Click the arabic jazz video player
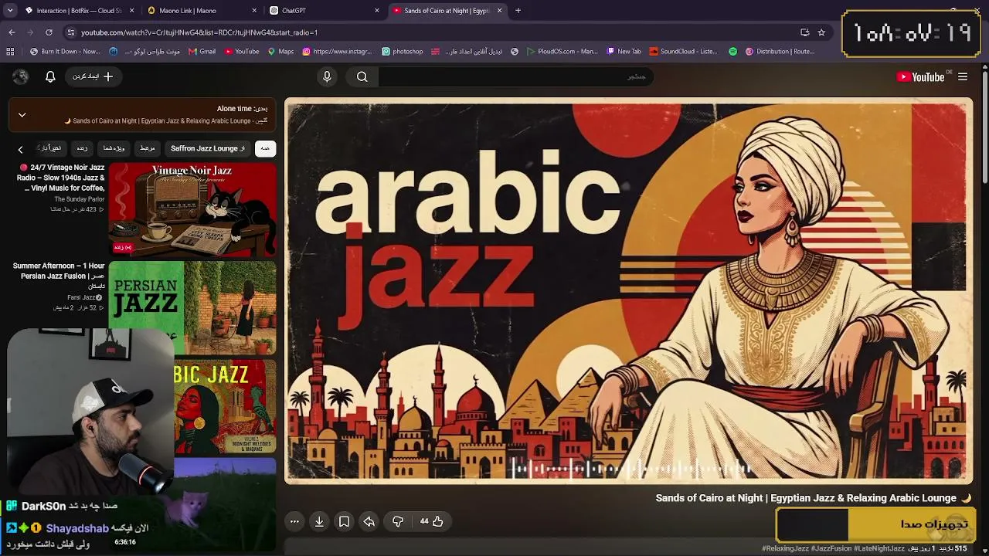The height and width of the screenshot is (556, 989). tap(629, 291)
